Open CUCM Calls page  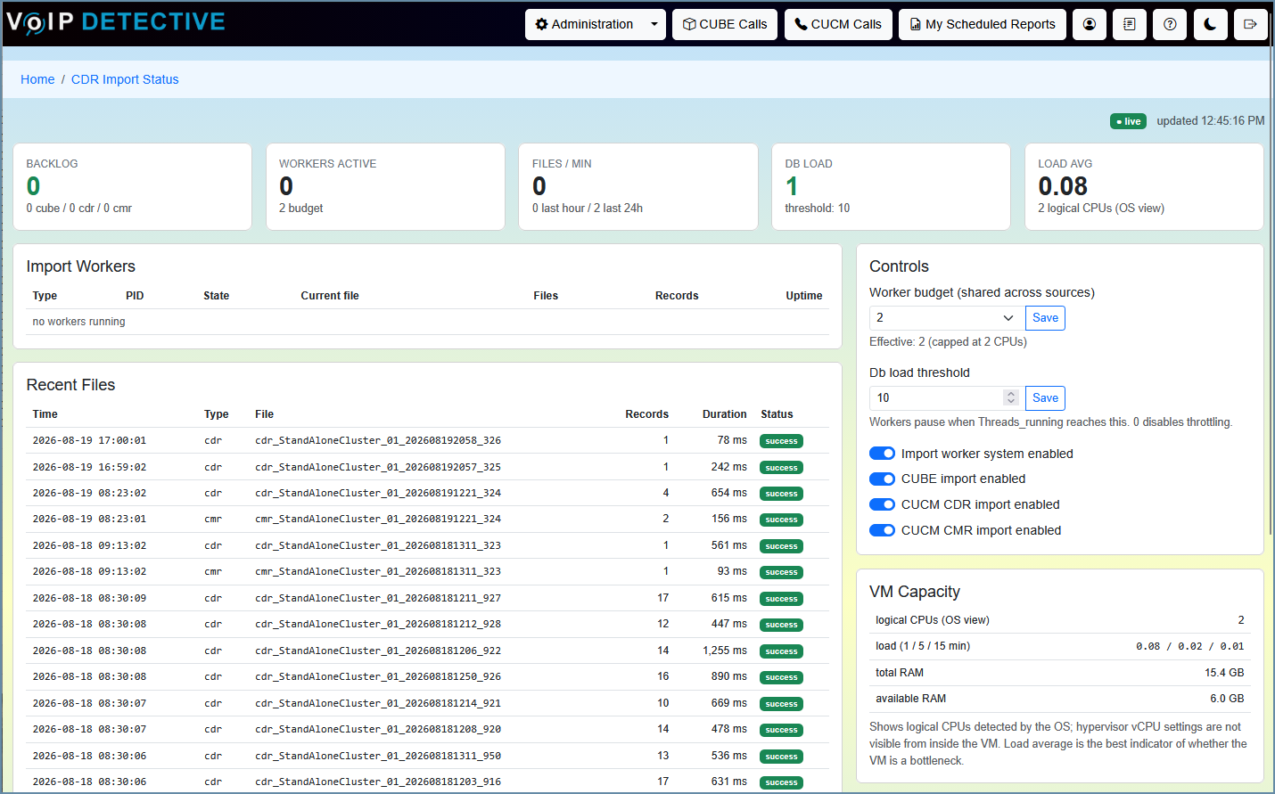click(x=838, y=24)
